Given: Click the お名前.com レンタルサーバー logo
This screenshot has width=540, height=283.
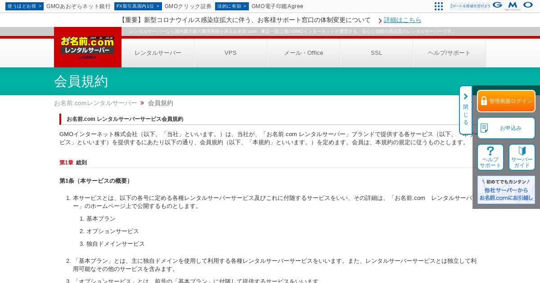Looking at the screenshot, I should (x=88, y=47).
